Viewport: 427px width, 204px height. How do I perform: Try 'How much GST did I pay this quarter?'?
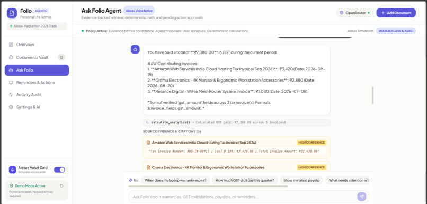coord(245,180)
